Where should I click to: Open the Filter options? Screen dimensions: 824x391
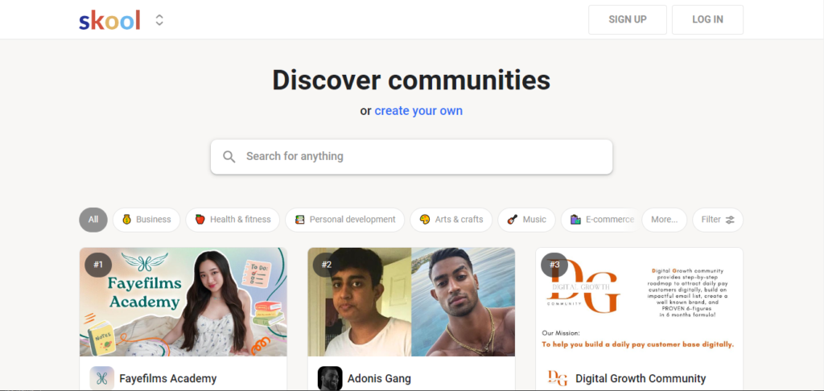(x=717, y=220)
